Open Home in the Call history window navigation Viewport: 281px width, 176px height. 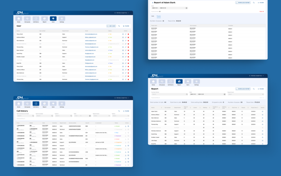19,103
